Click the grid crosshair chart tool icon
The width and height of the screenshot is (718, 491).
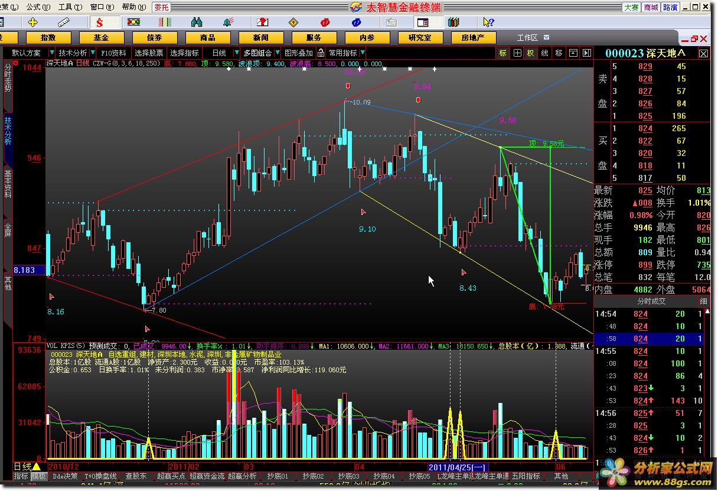[517, 53]
